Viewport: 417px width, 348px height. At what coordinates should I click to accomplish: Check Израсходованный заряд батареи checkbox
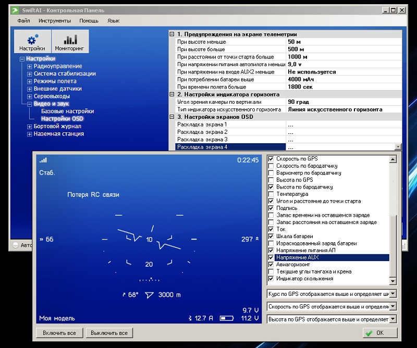pyautogui.click(x=271, y=243)
